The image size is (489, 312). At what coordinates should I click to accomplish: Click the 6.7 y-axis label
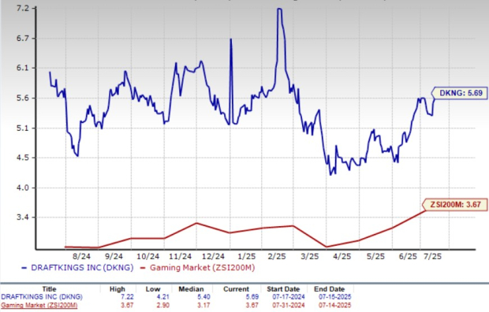coord(22,39)
